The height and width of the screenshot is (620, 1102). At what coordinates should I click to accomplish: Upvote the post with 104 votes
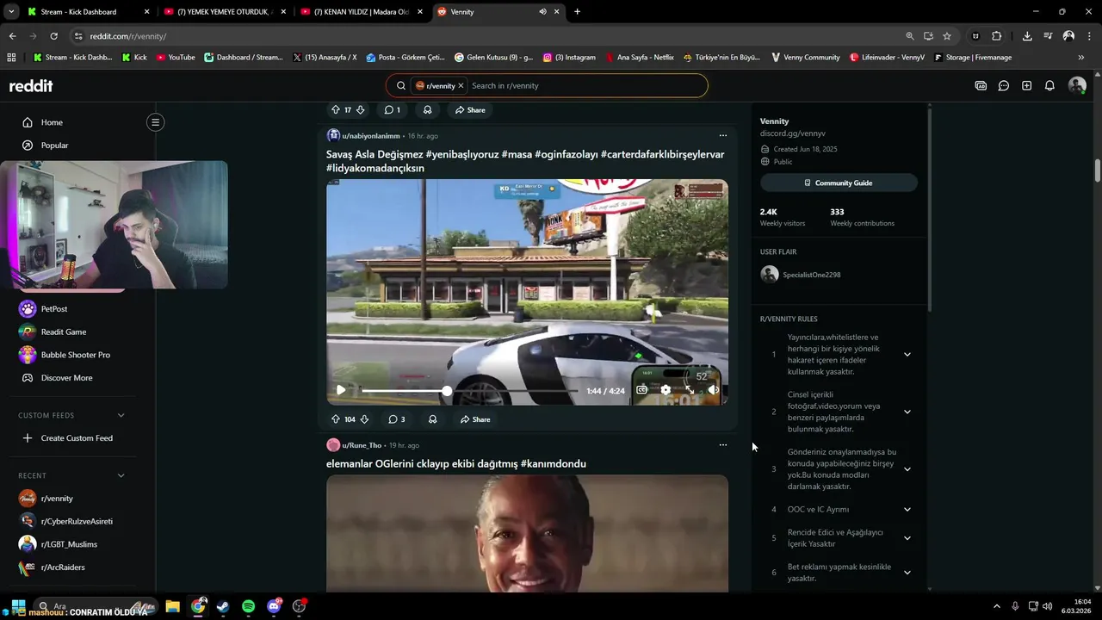point(336,419)
